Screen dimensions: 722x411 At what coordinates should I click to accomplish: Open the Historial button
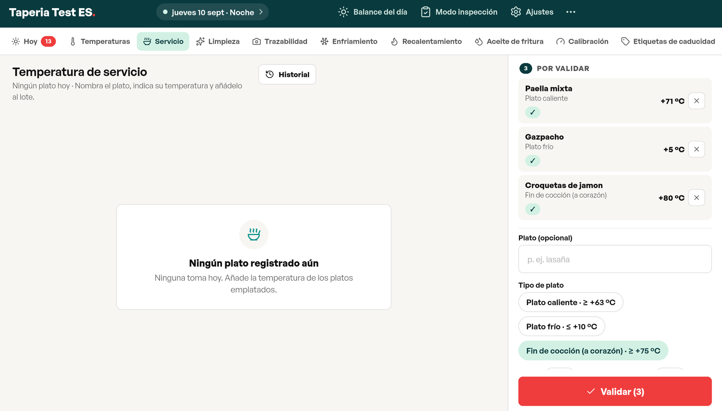point(287,74)
